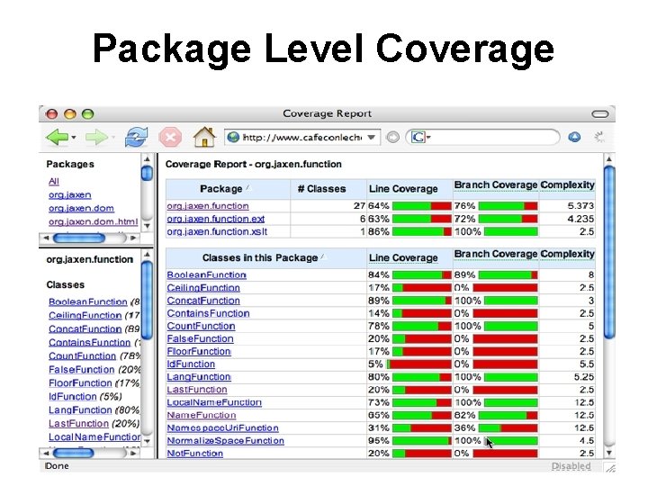Open FloorFunction (17%) in left Classes list

80,383
